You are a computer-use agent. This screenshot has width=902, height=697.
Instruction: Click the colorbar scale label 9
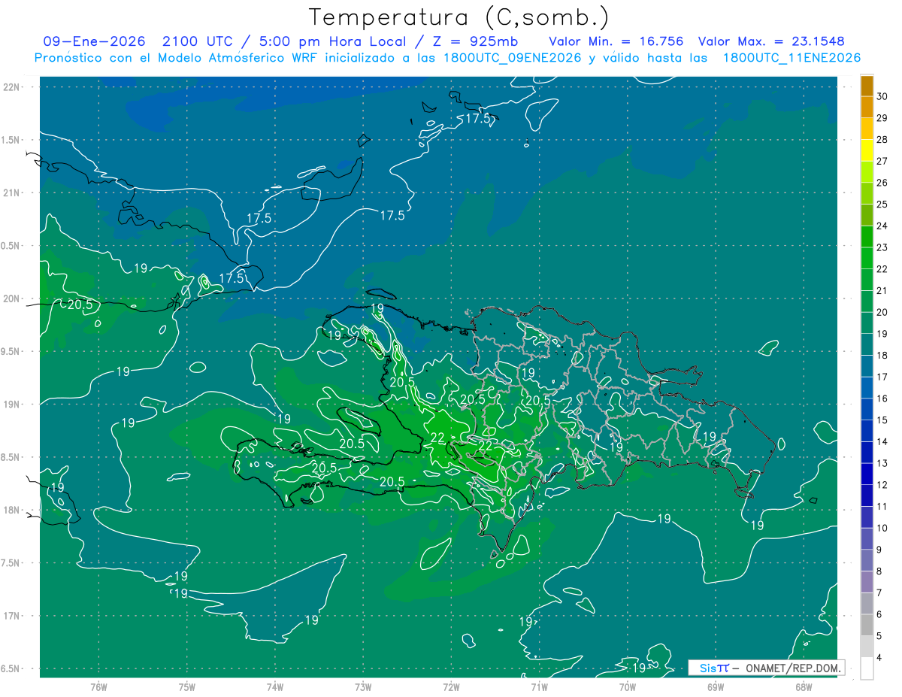(x=880, y=550)
